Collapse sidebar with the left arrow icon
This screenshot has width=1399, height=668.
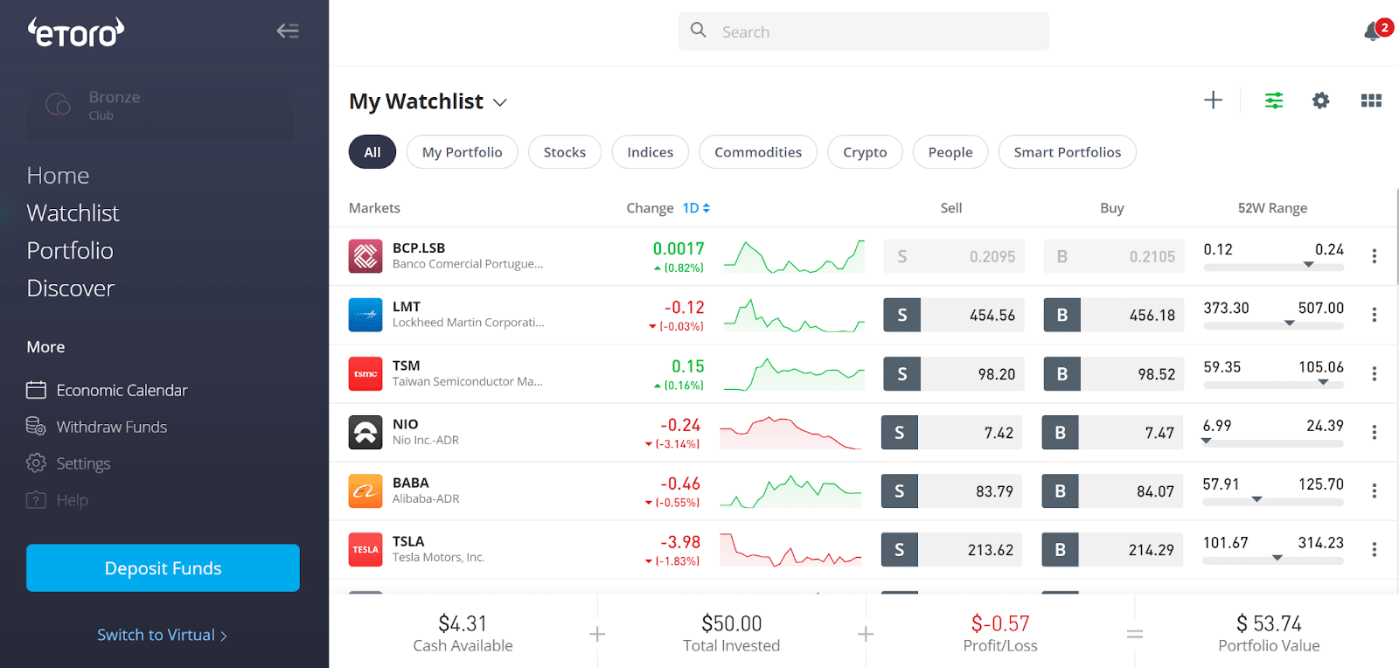(288, 31)
